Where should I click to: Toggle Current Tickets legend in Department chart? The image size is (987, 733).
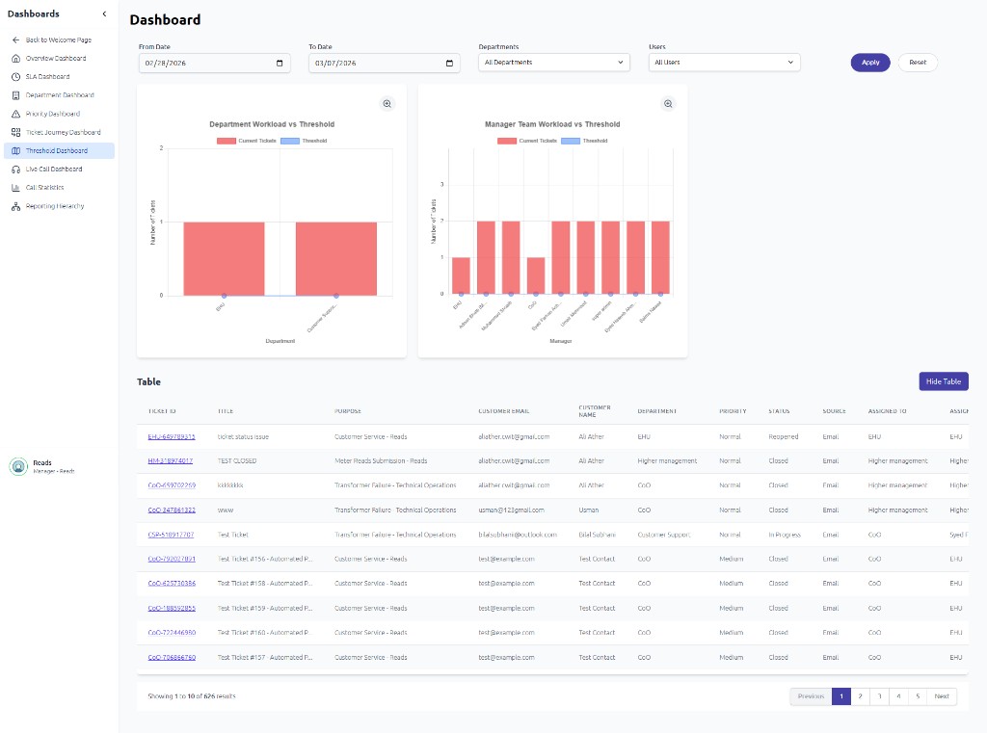pyautogui.click(x=241, y=141)
